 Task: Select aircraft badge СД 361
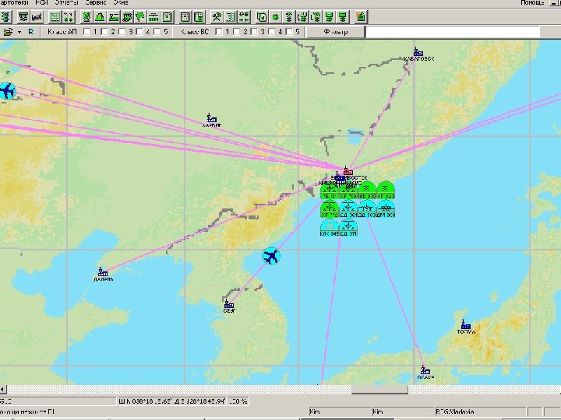point(348,209)
